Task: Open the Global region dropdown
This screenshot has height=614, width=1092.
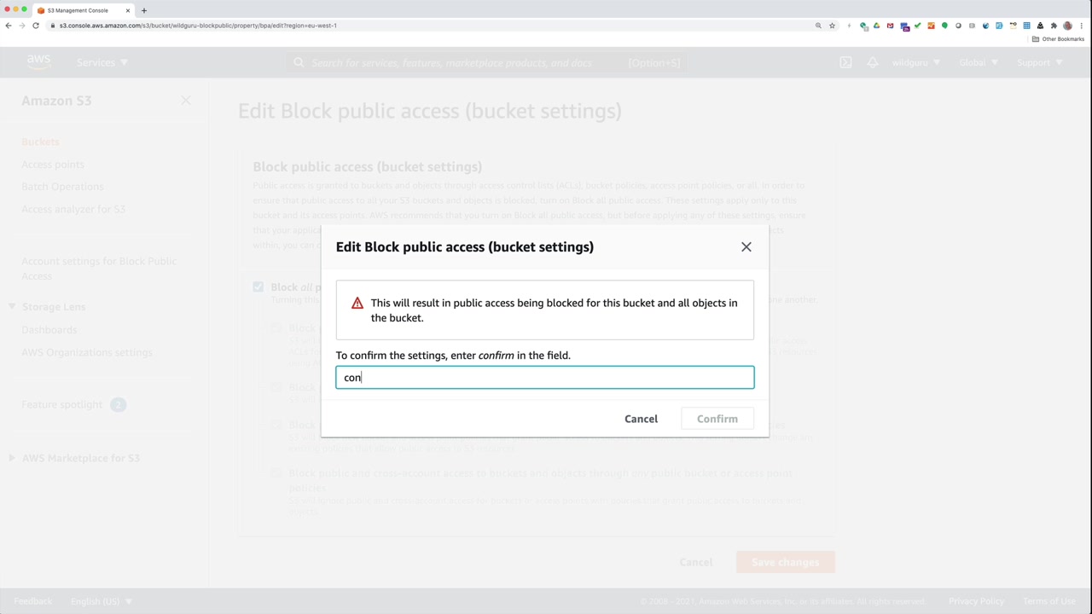Action: pos(979,62)
